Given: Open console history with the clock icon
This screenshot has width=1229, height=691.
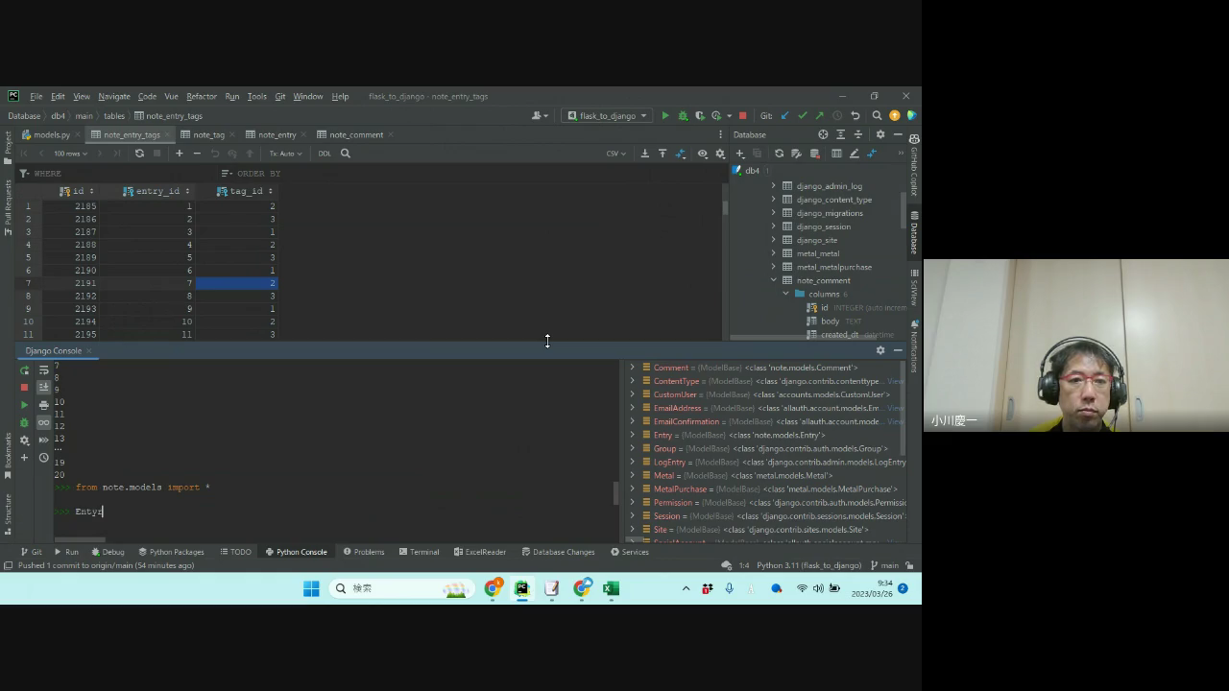Looking at the screenshot, I should pos(43,458).
